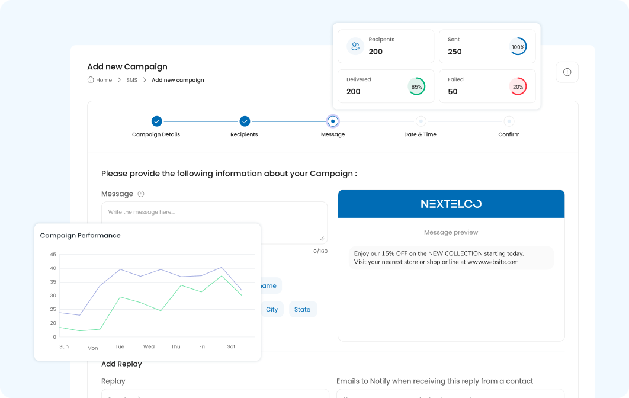Click the info icon button at top right

[x=567, y=72]
